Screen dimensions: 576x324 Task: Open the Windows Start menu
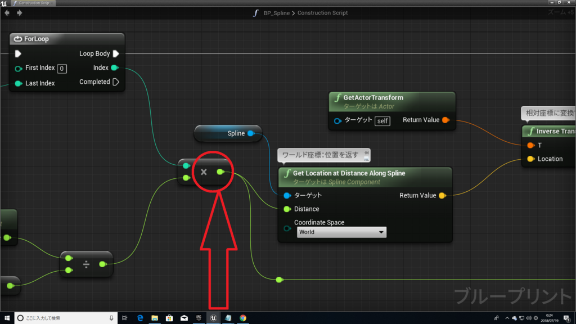coord(7,318)
